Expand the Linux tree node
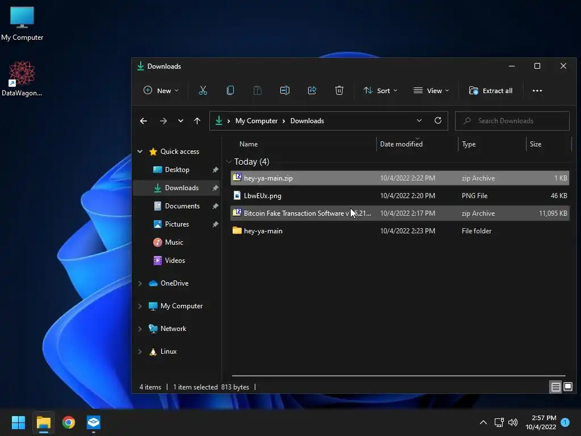The width and height of the screenshot is (581, 436). (140, 351)
